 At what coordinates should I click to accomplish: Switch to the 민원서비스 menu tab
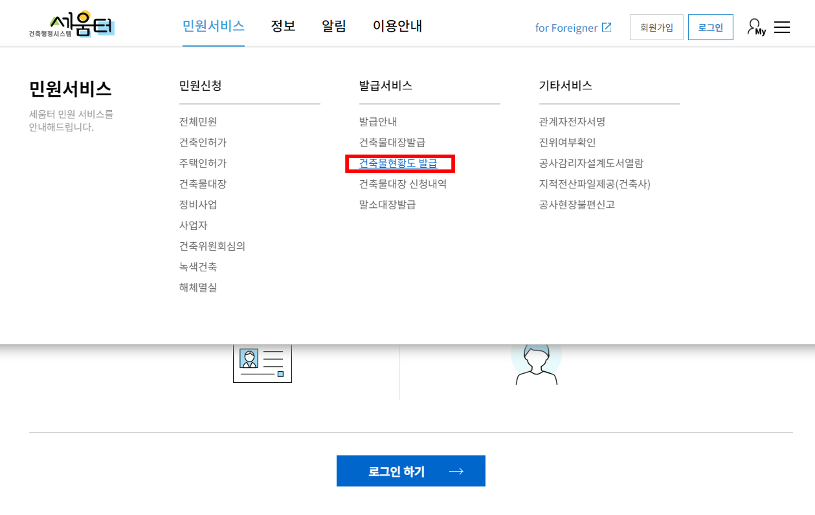click(x=213, y=26)
